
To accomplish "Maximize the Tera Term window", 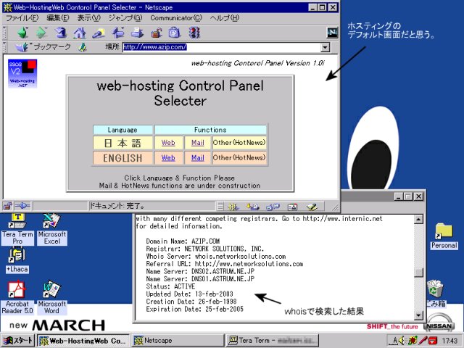I will 408,196.
